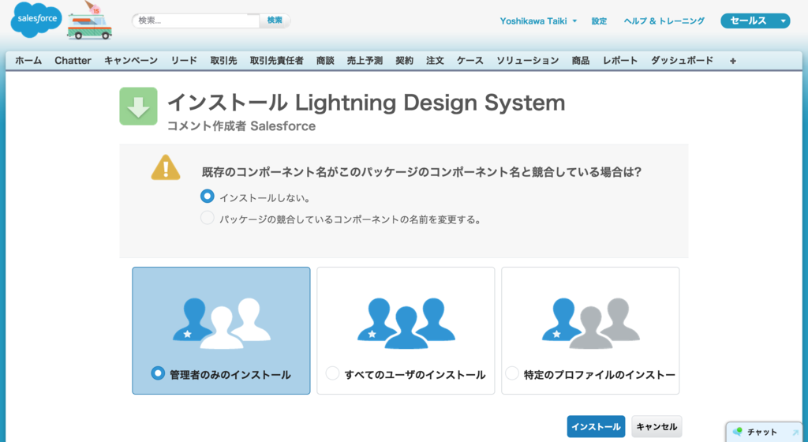
Task: Click the yellow warning triangle icon
Action: (x=166, y=167)
